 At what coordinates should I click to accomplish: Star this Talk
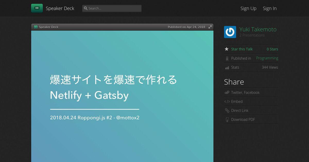(242, 49)
